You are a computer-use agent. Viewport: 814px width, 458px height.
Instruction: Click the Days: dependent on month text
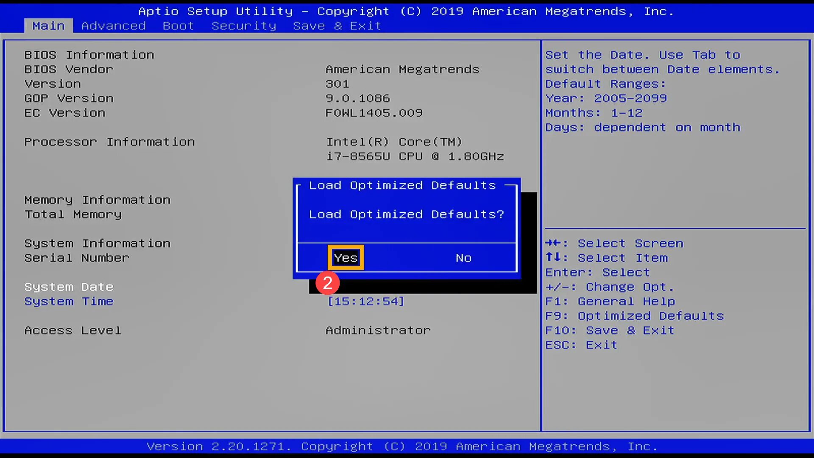click(643, 127)
